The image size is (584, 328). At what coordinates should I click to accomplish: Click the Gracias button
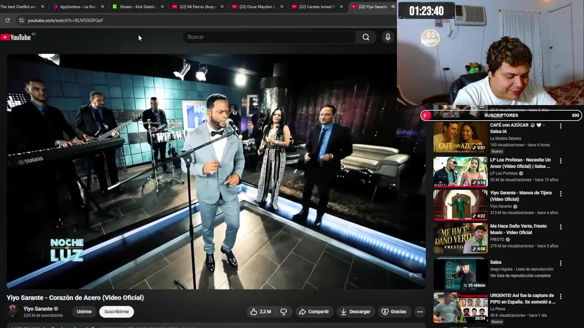click(394, 312)
